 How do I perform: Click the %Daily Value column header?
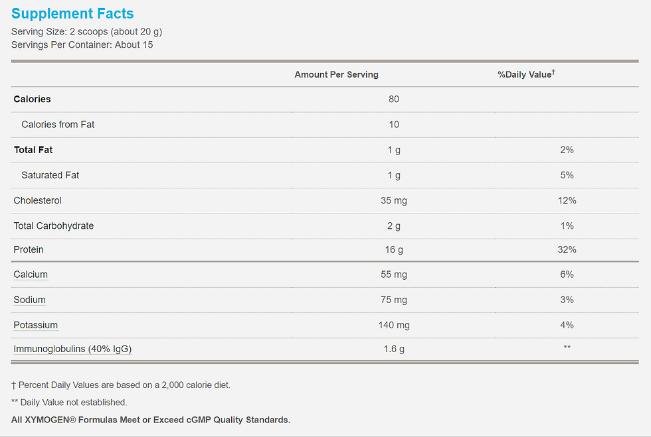tap(526, 74)
